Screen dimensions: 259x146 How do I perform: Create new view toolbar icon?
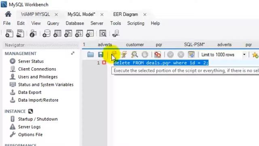pos(68,33)
